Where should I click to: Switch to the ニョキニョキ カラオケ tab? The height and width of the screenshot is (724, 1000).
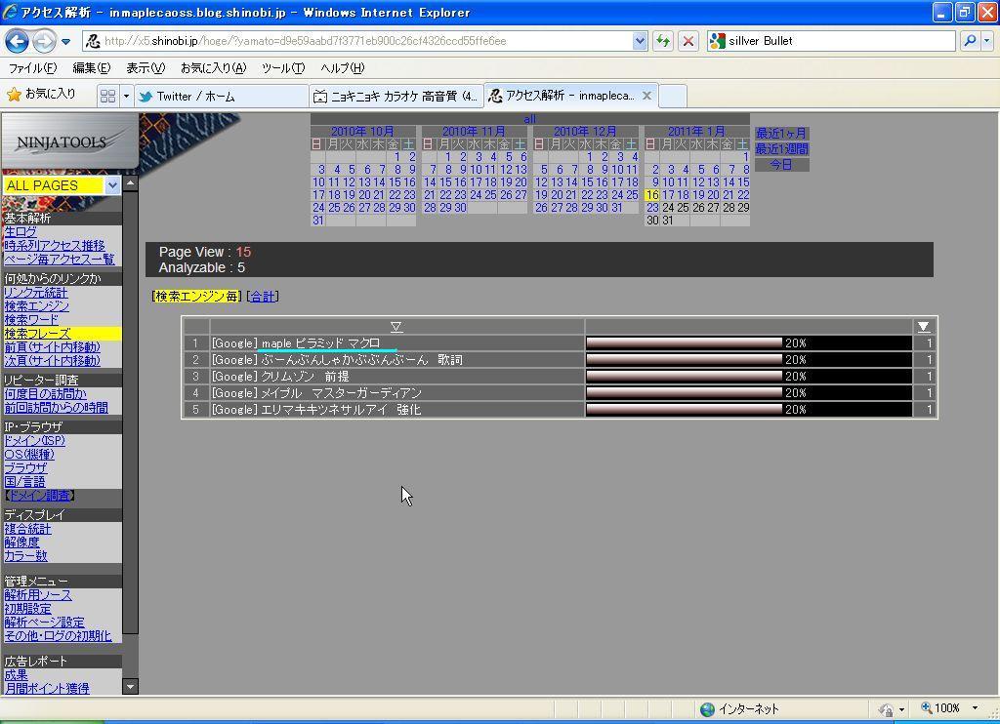[396, 96]
